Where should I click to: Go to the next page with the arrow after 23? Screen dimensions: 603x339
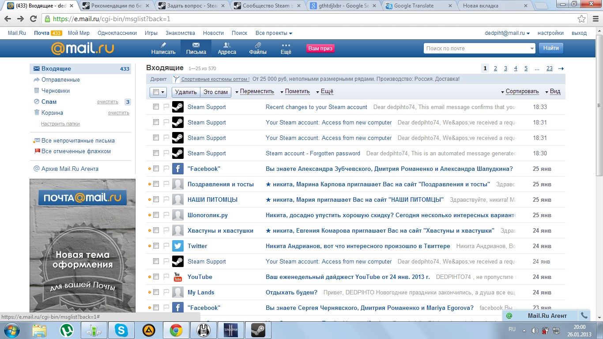561,68
